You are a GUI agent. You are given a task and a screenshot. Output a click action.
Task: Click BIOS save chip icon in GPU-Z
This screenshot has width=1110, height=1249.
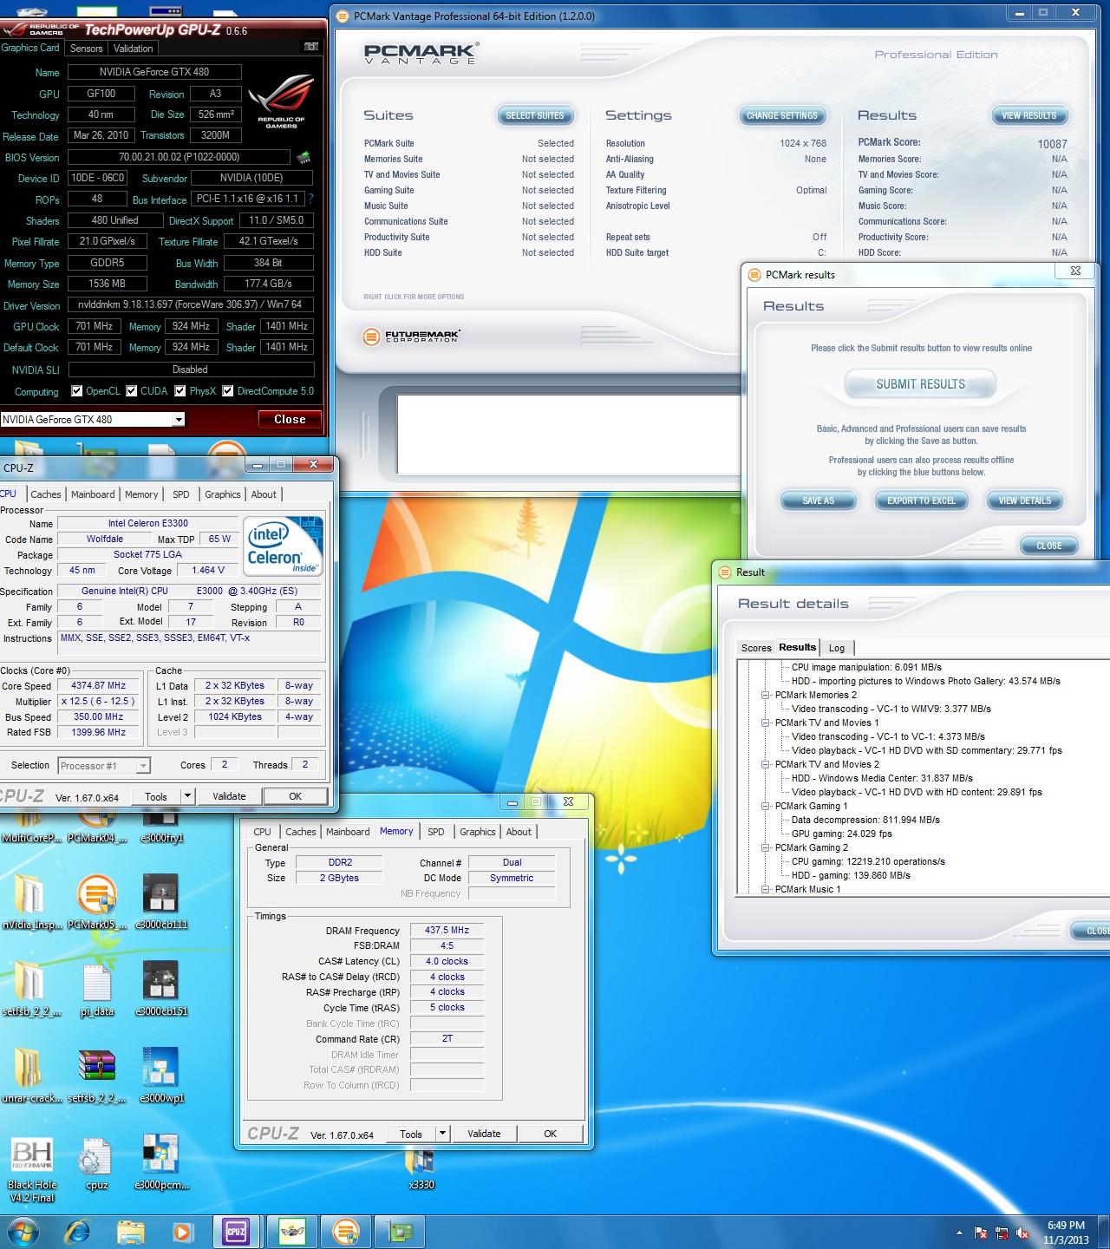coord(304,157)
